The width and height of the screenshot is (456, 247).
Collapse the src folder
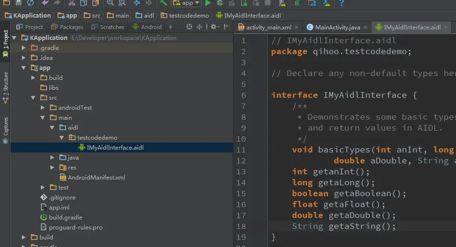(x=33, y=98)
